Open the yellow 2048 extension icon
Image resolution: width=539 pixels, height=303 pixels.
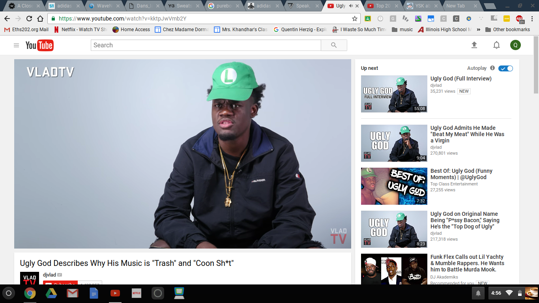pyautogui.click(x=507, y=19)
